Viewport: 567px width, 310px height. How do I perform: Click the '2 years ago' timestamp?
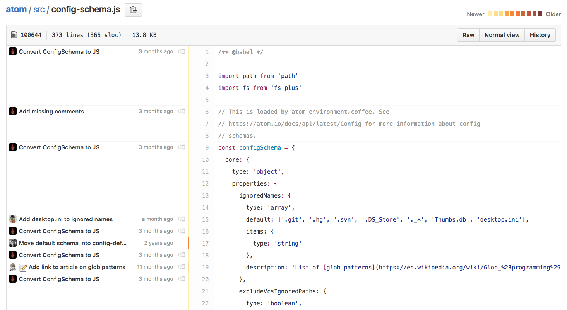tap(159, 243)
